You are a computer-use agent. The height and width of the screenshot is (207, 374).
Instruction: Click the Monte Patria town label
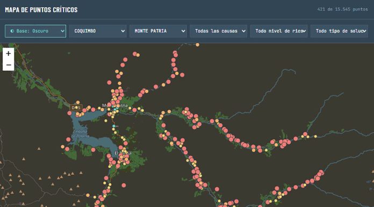(115, 105)
